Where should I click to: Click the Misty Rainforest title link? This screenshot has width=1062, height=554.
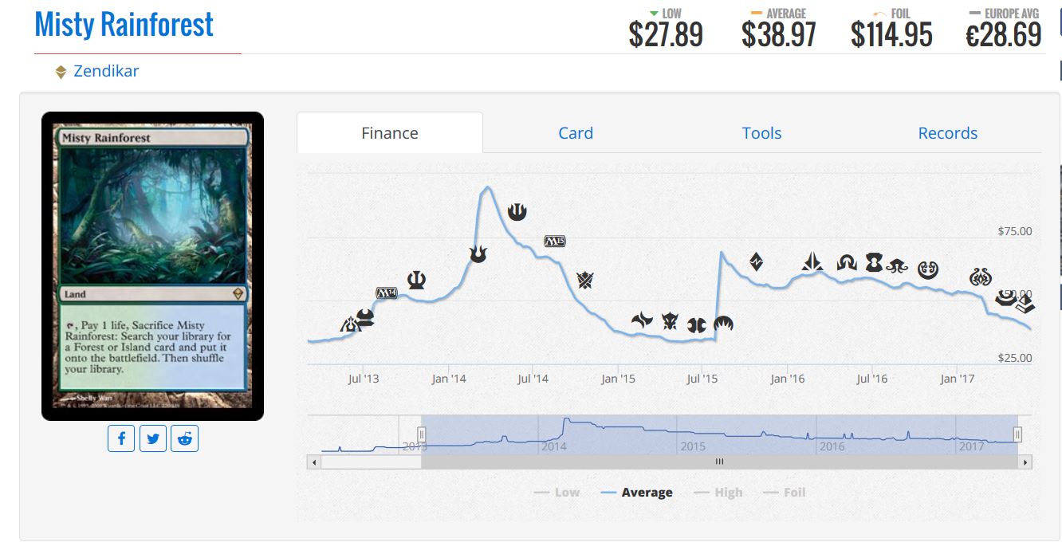124,26
